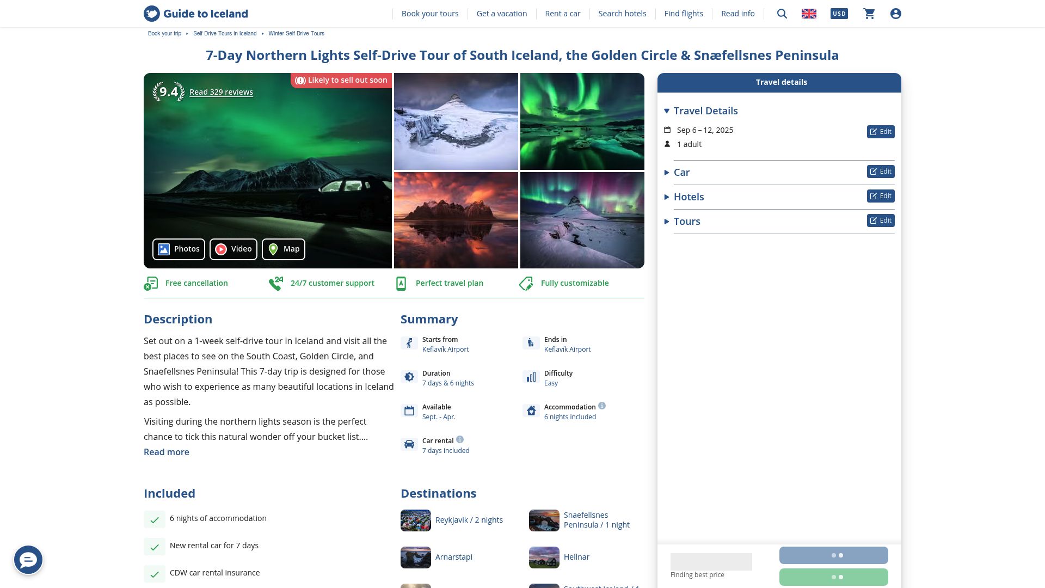Click the Accommodation info icon
Viewport: 1045px width, 588px height.
(x=602, y=406)
